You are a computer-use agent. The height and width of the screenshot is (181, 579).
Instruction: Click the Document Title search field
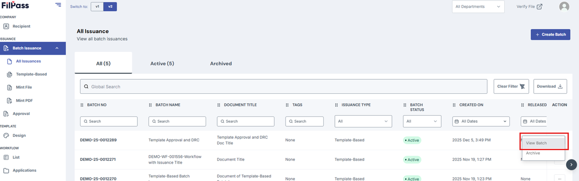(246, 121)
